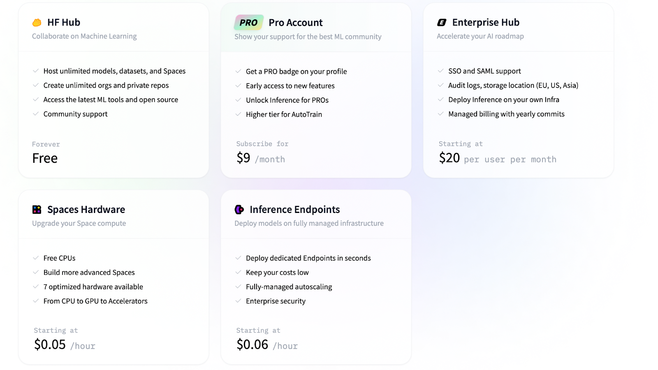
Task: Click the Enterprise Hub logo icon
Action: click(x=442, y=23)
